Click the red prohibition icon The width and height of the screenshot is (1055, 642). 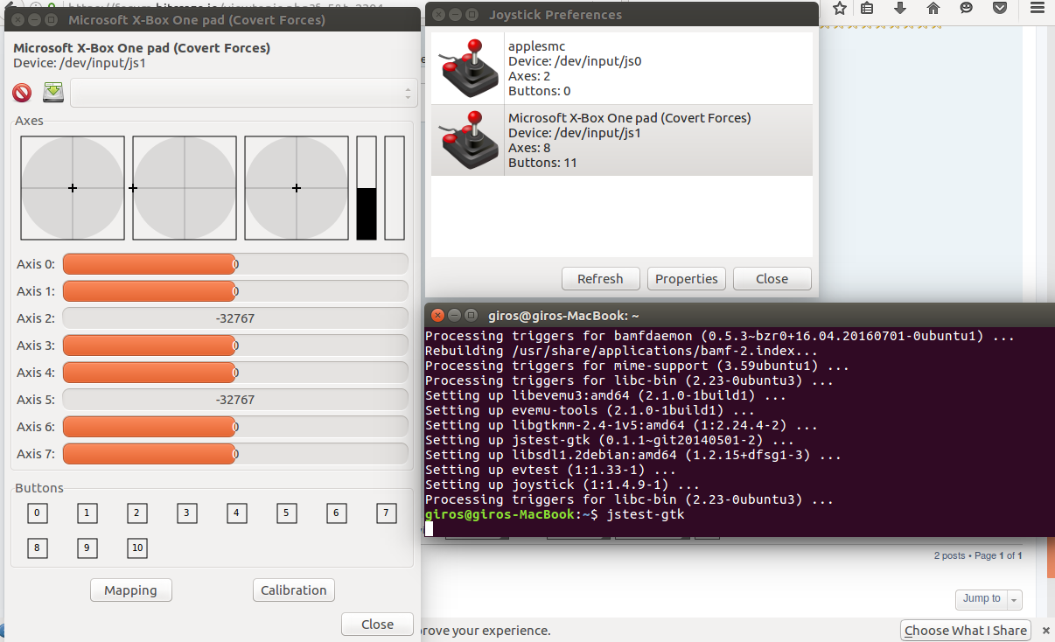coord(22,93)
